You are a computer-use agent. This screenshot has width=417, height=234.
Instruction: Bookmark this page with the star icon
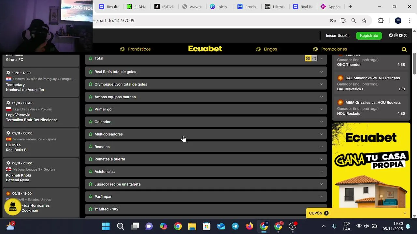(x=364, y=20)
